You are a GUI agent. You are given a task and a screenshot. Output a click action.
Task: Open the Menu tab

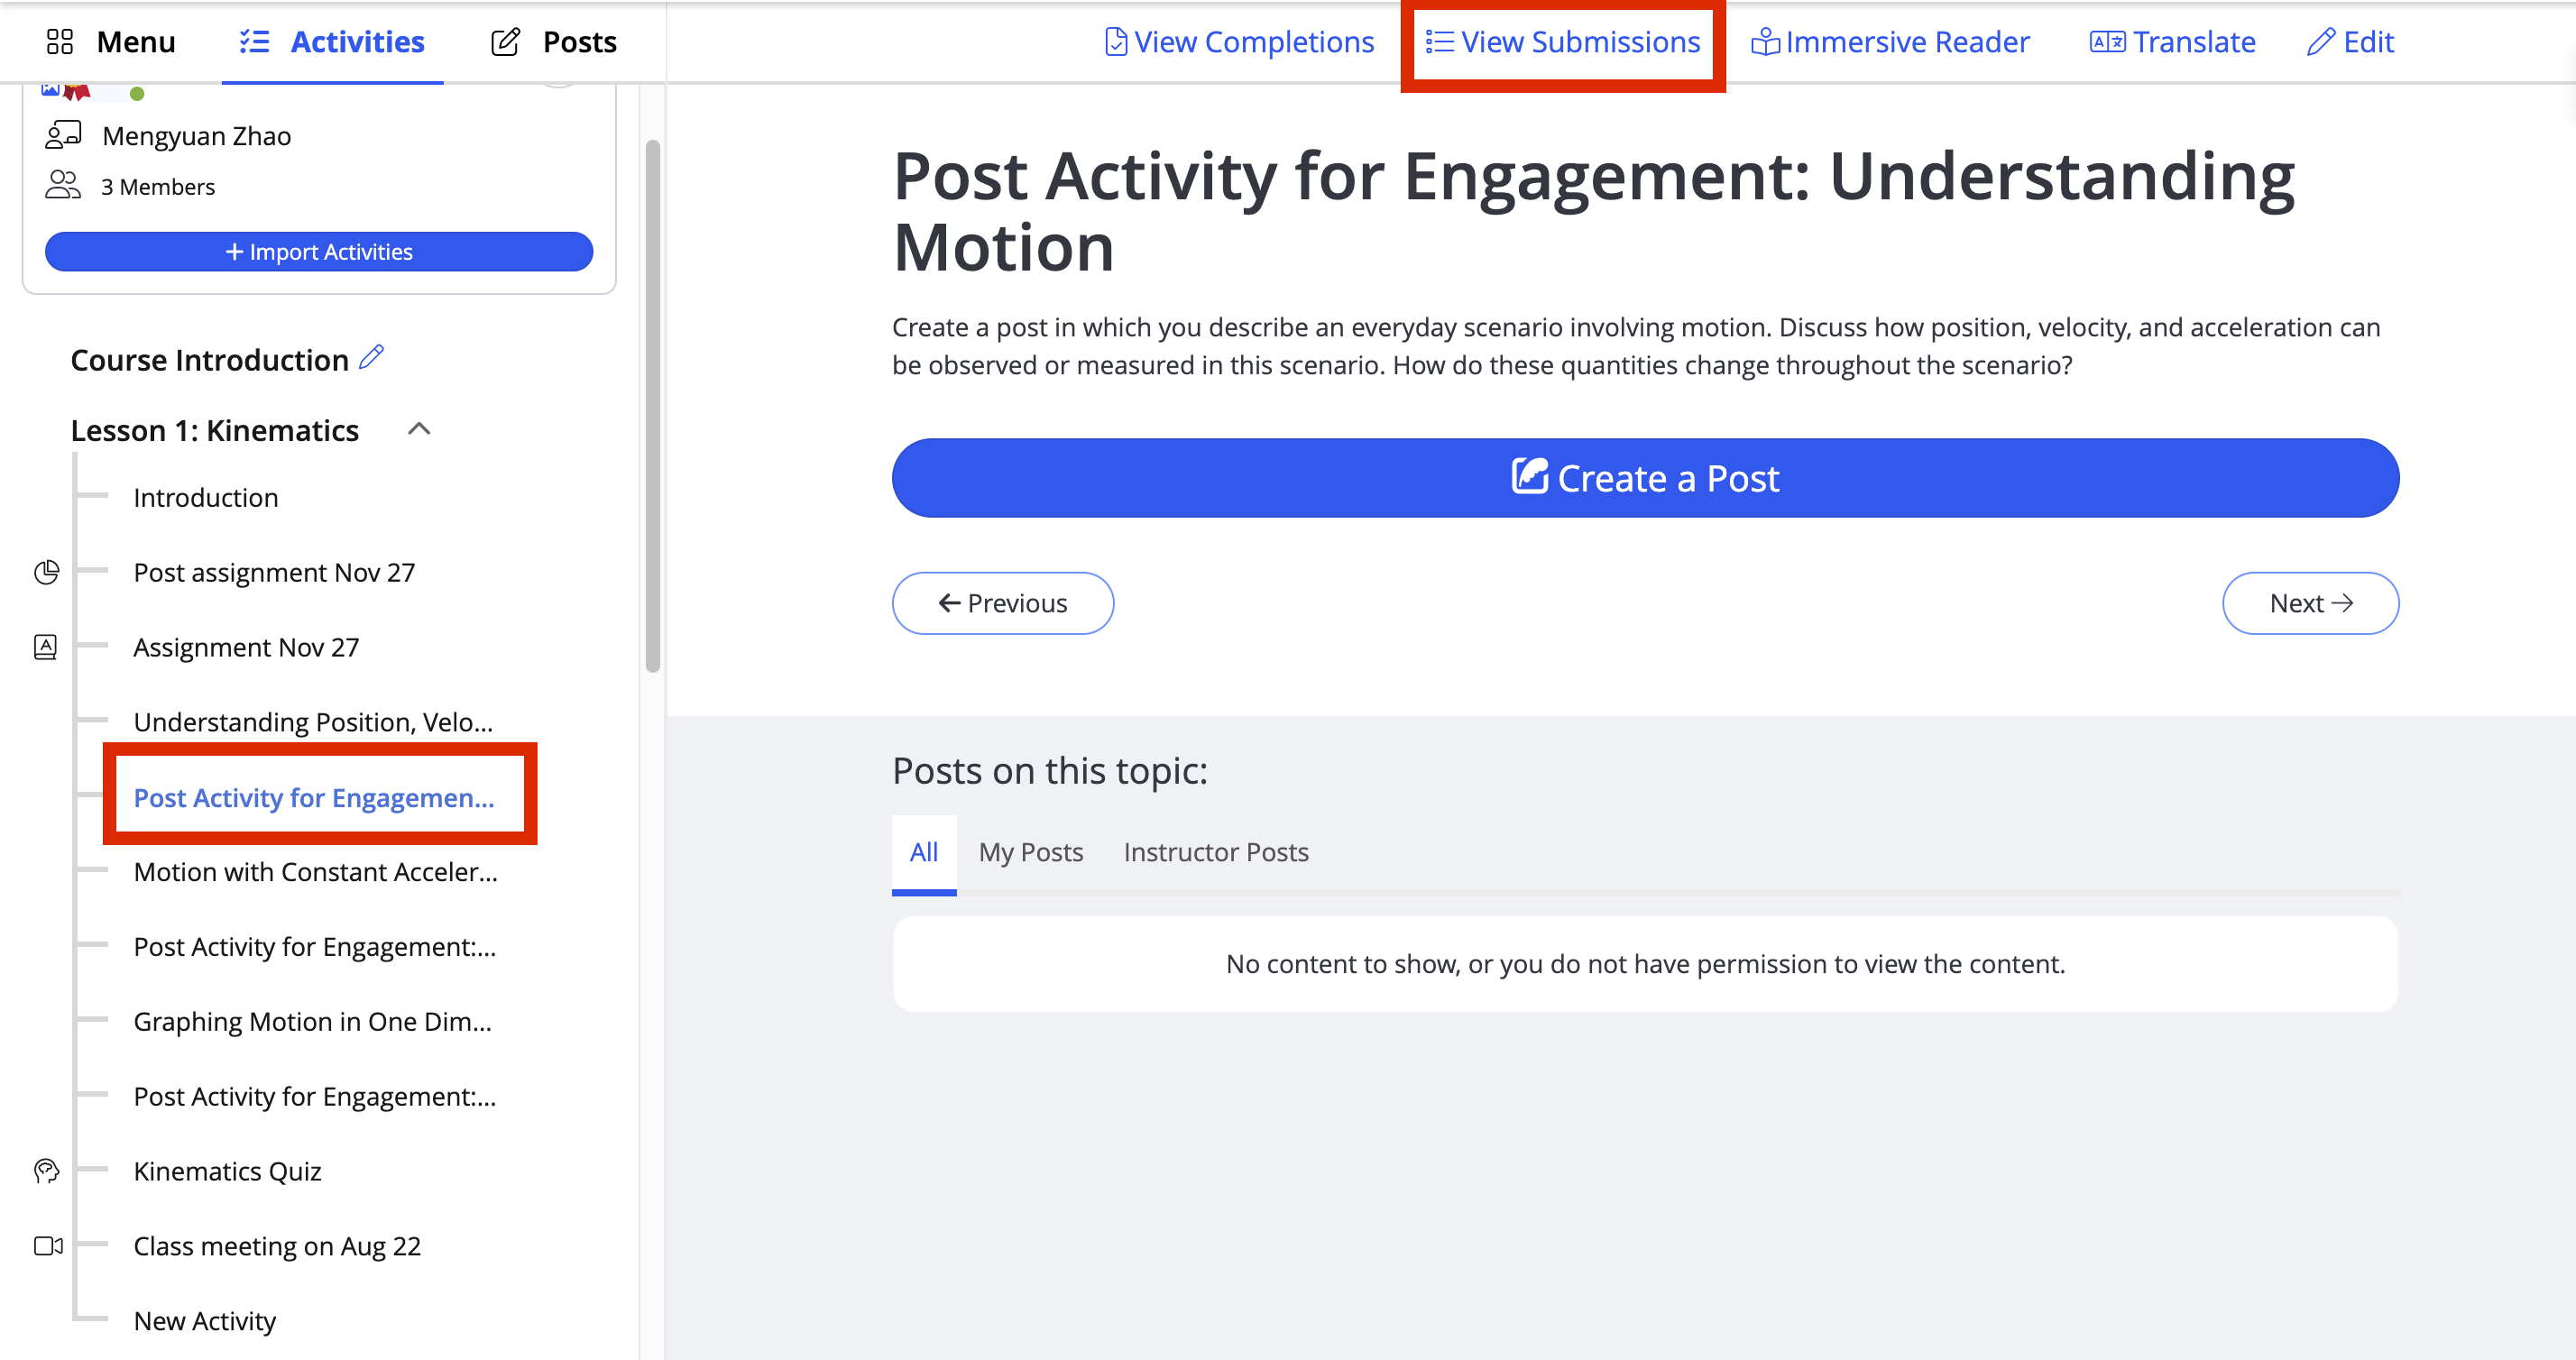pos(110,42)
